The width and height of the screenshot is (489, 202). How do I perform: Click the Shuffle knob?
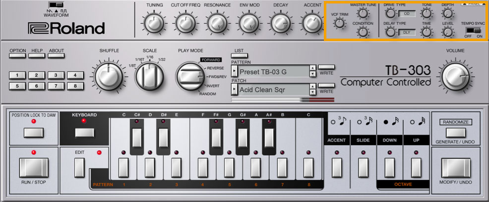tap(109, 76)
